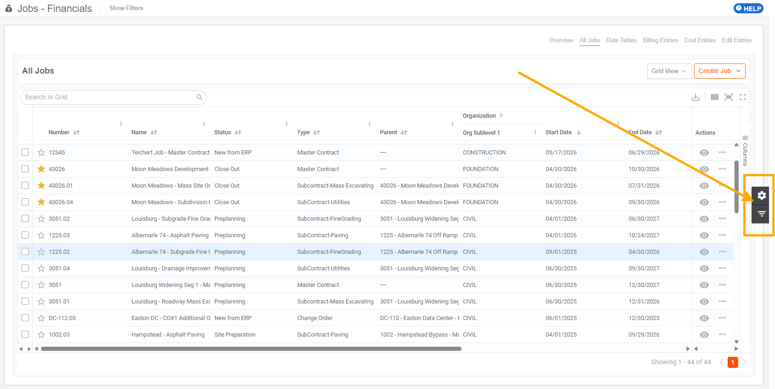Unstar favorite job 43026
775x389 pixels.
coord(41,169)
